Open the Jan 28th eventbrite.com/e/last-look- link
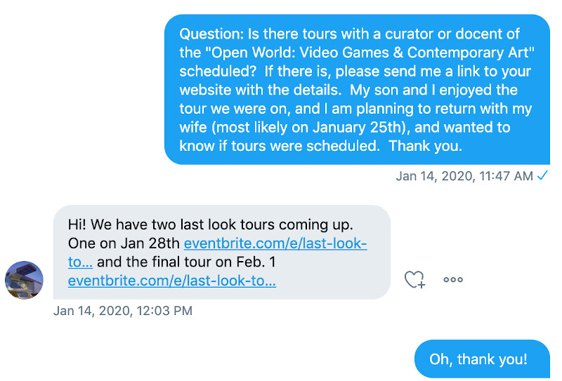Screen dimensions: 562x381 [x=275, y=243]
